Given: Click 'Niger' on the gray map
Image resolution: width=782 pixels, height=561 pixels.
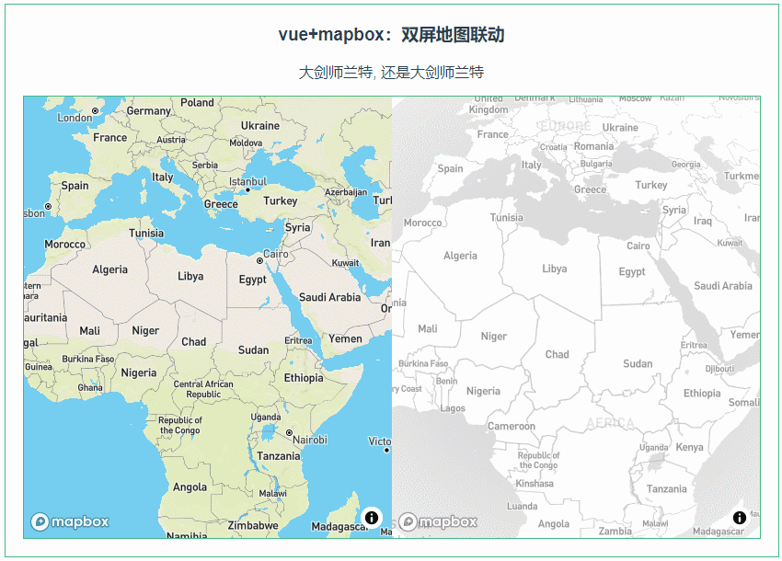Looking at the screenshot, I should click(494, 337).
